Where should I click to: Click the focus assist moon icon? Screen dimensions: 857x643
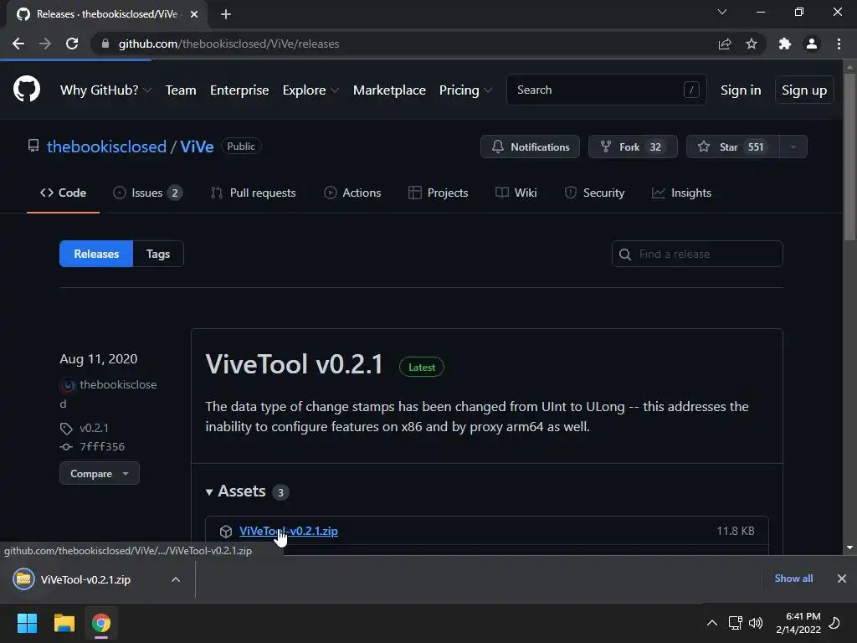(x=835, y=623)
